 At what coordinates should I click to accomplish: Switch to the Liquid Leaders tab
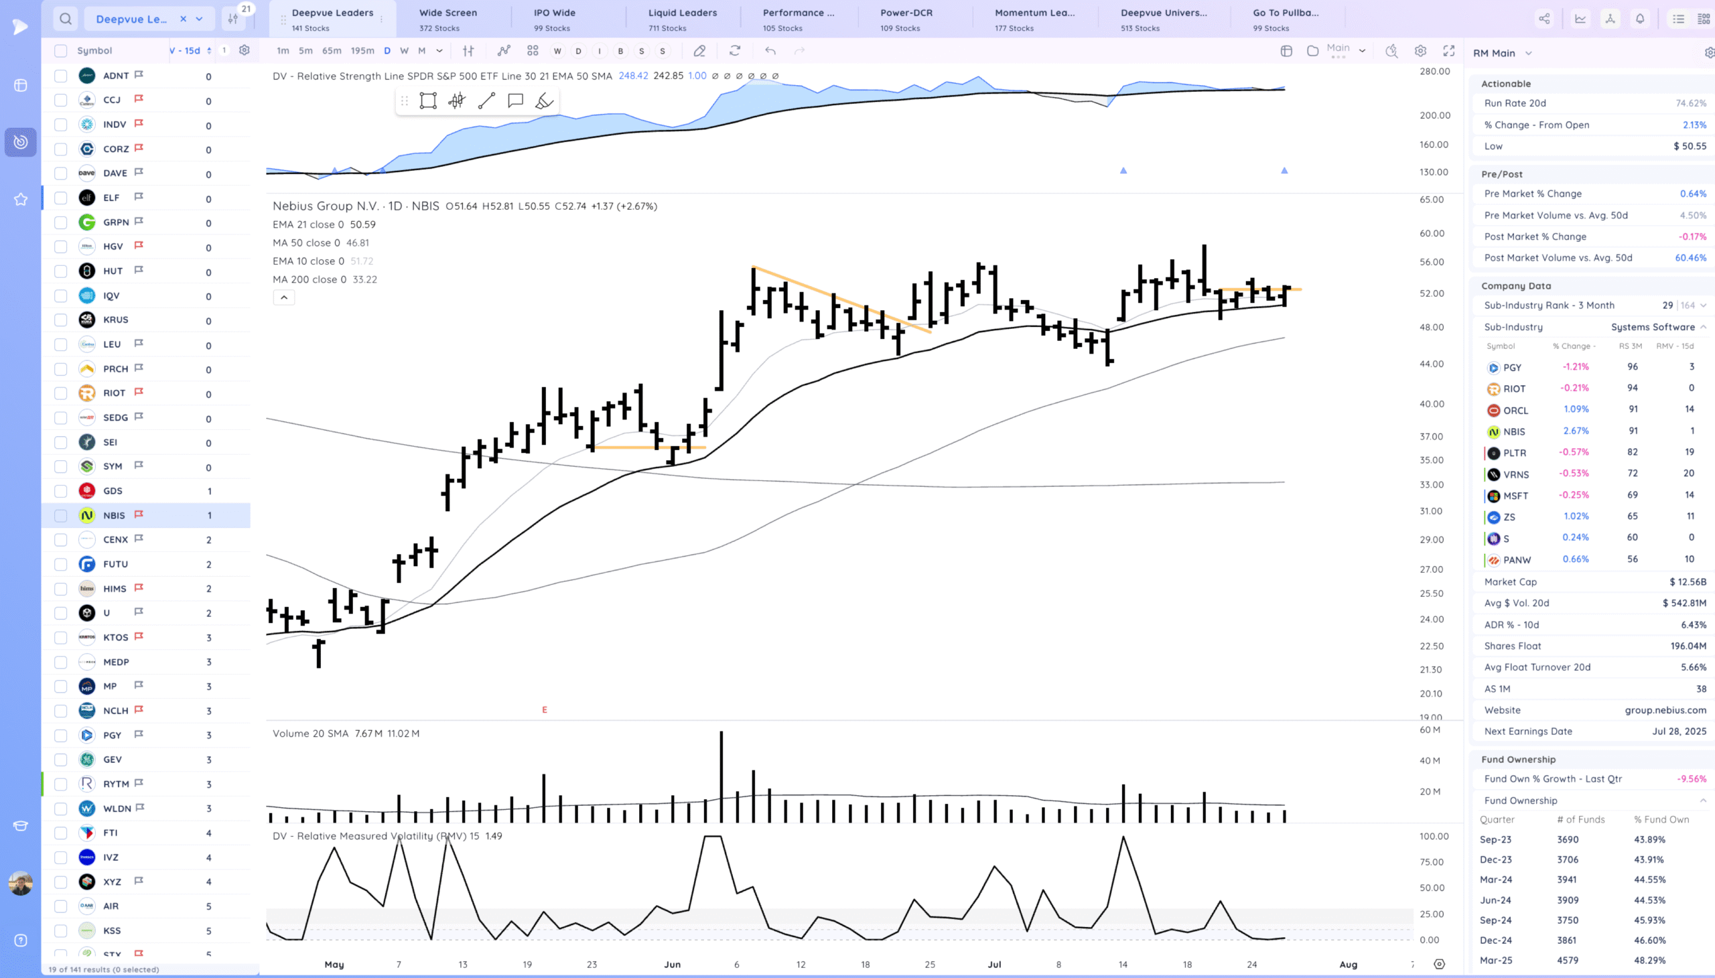(x=683, y=19)
